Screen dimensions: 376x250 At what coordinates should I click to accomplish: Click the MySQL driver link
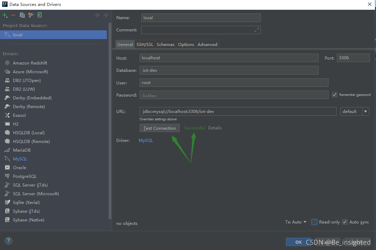(146, 140)
